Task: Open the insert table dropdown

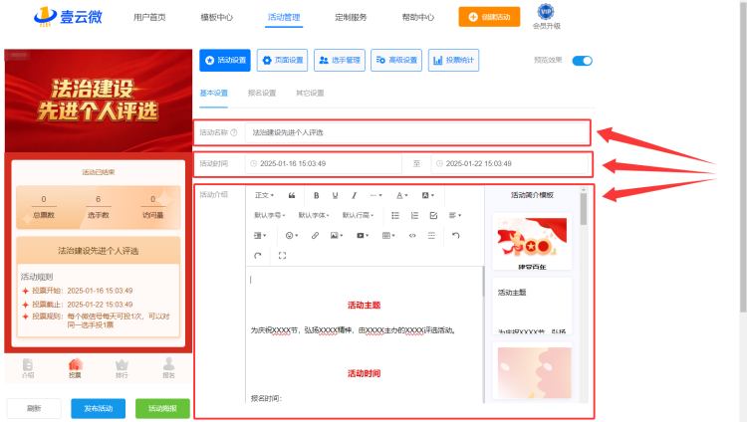Action: [x=388, y=235]
